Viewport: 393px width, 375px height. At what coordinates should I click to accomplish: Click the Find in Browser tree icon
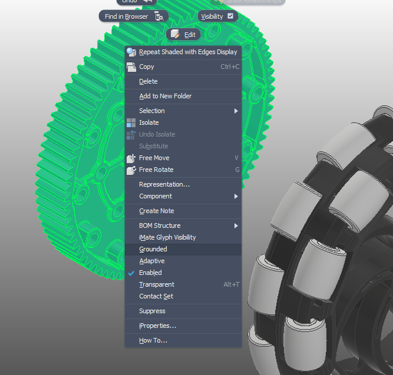(159, 16)
